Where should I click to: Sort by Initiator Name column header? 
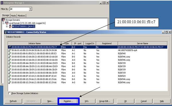pyautogui.click(x=34, y=44)
